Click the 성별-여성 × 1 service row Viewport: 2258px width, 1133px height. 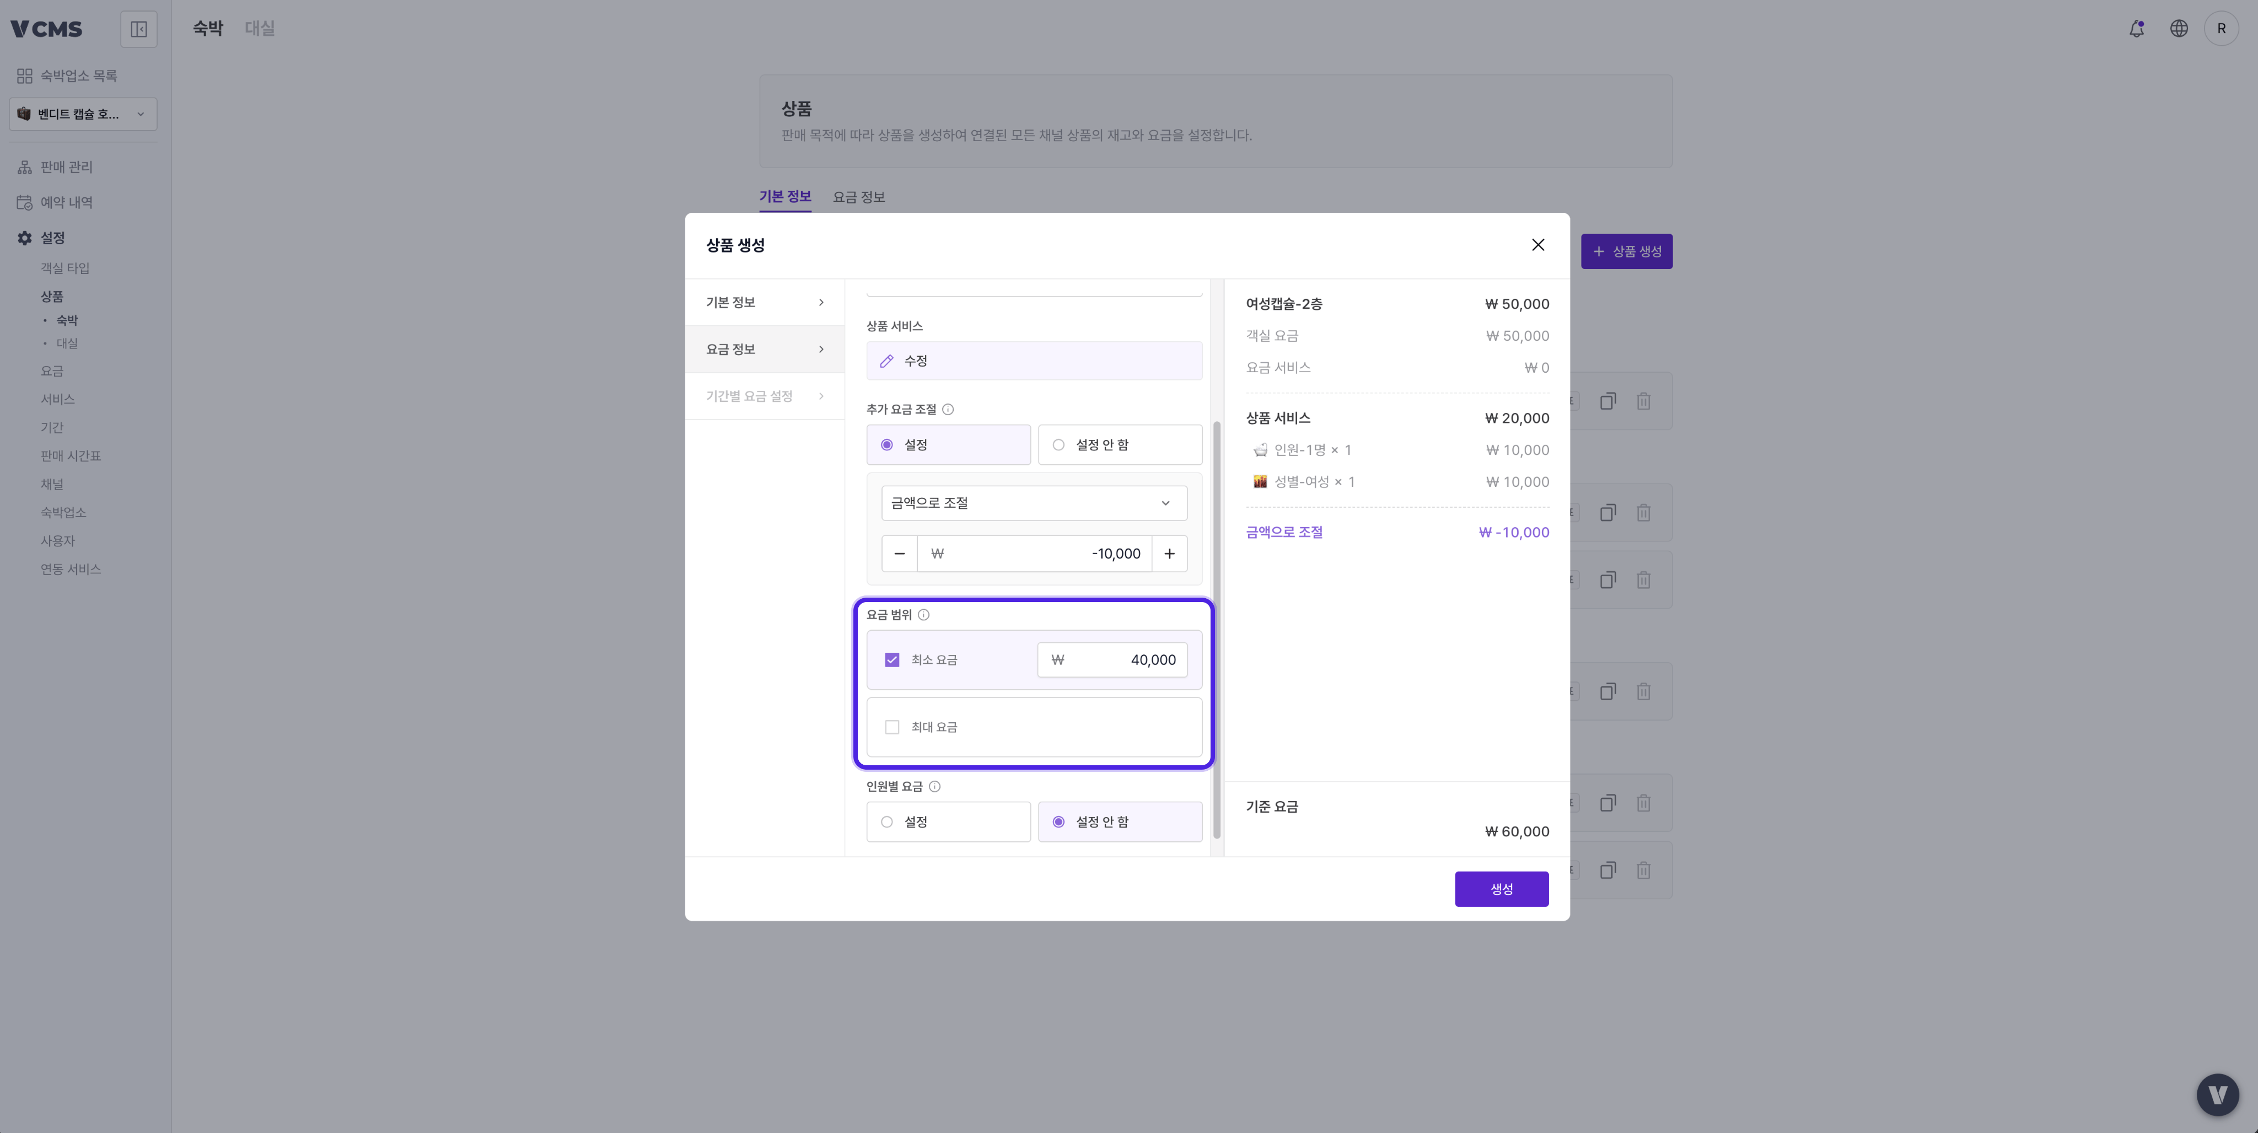[1397, 481]
